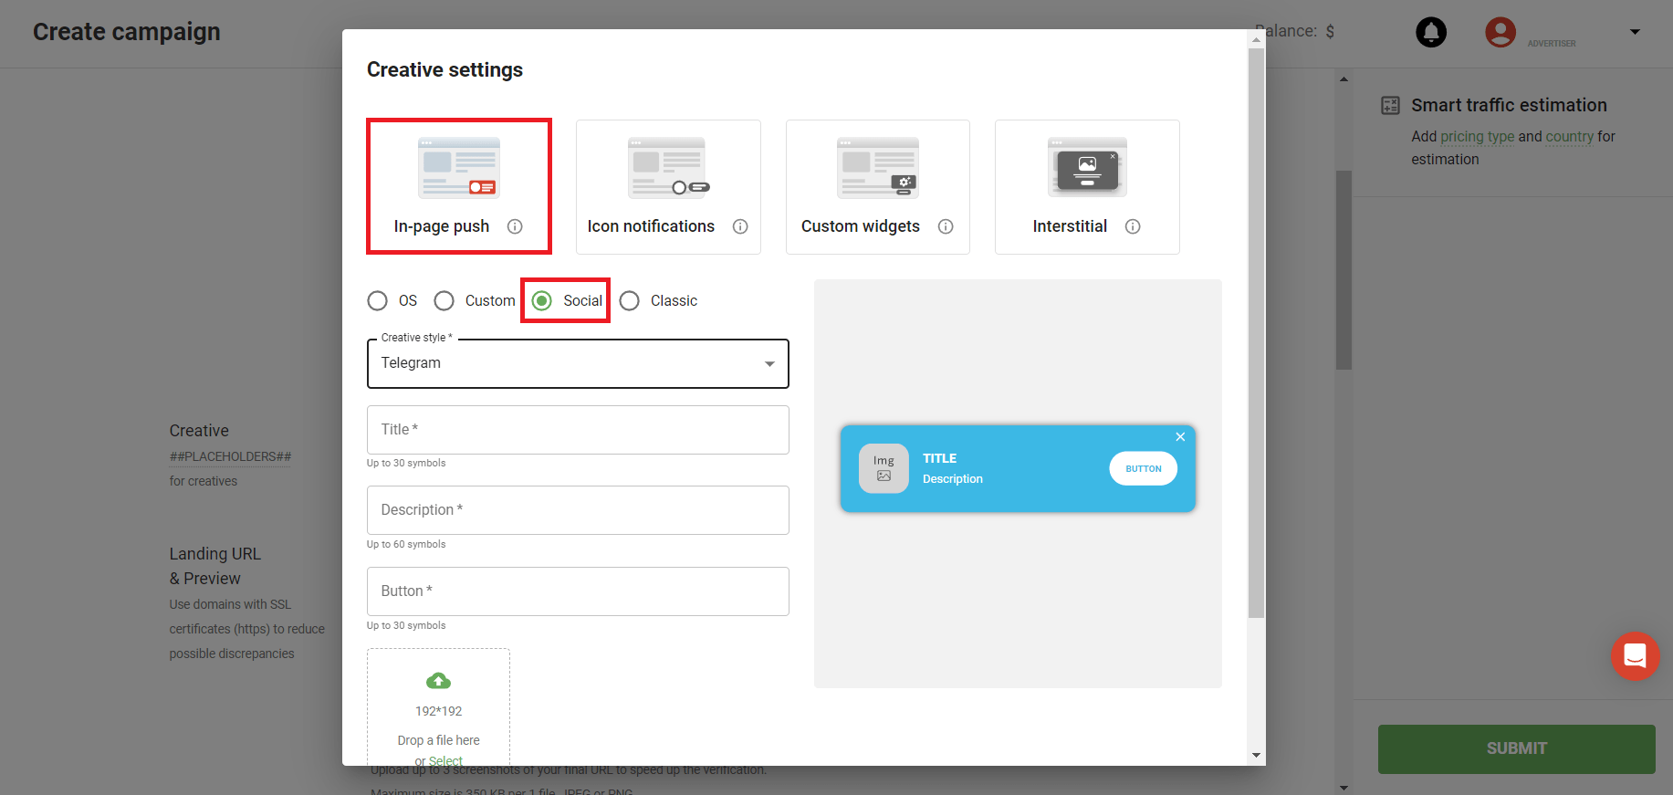Click the cloud upload icon

click(x=438, y=681)
